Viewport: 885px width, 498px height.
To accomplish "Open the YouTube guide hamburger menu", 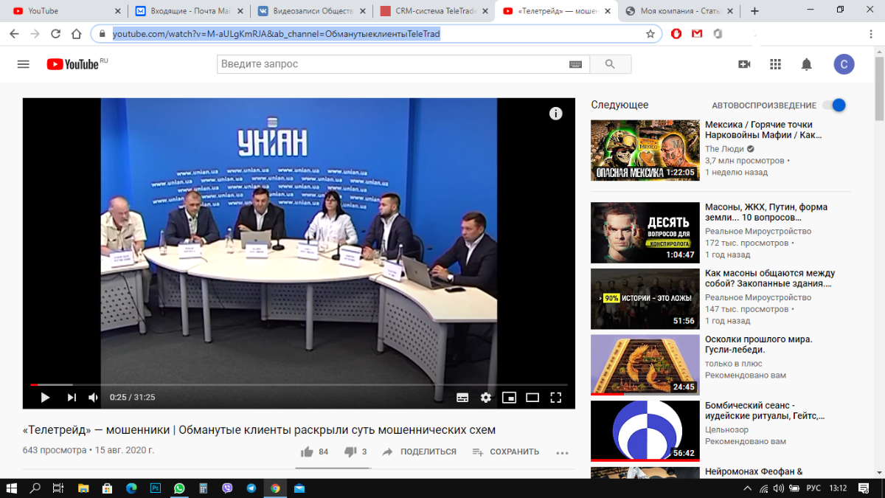I will point(23,64).
